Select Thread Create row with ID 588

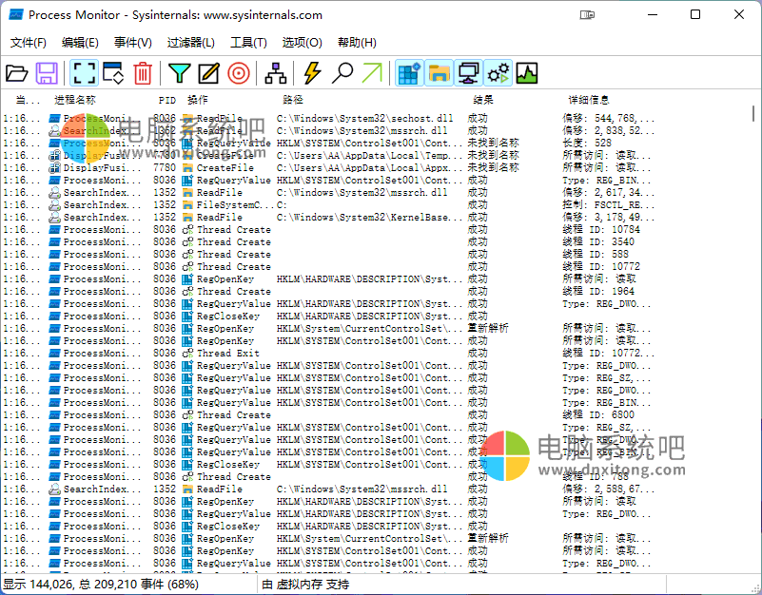[x=328, y=255]
